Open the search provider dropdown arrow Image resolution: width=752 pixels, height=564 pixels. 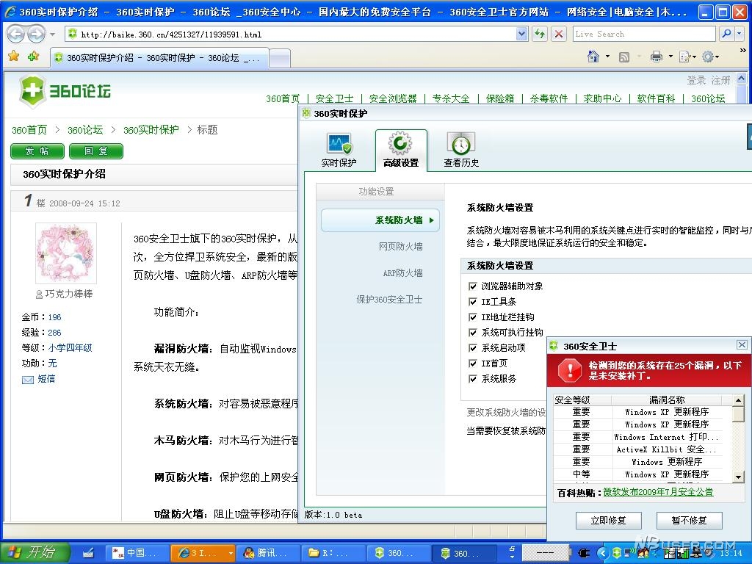[x=740, y=34]
